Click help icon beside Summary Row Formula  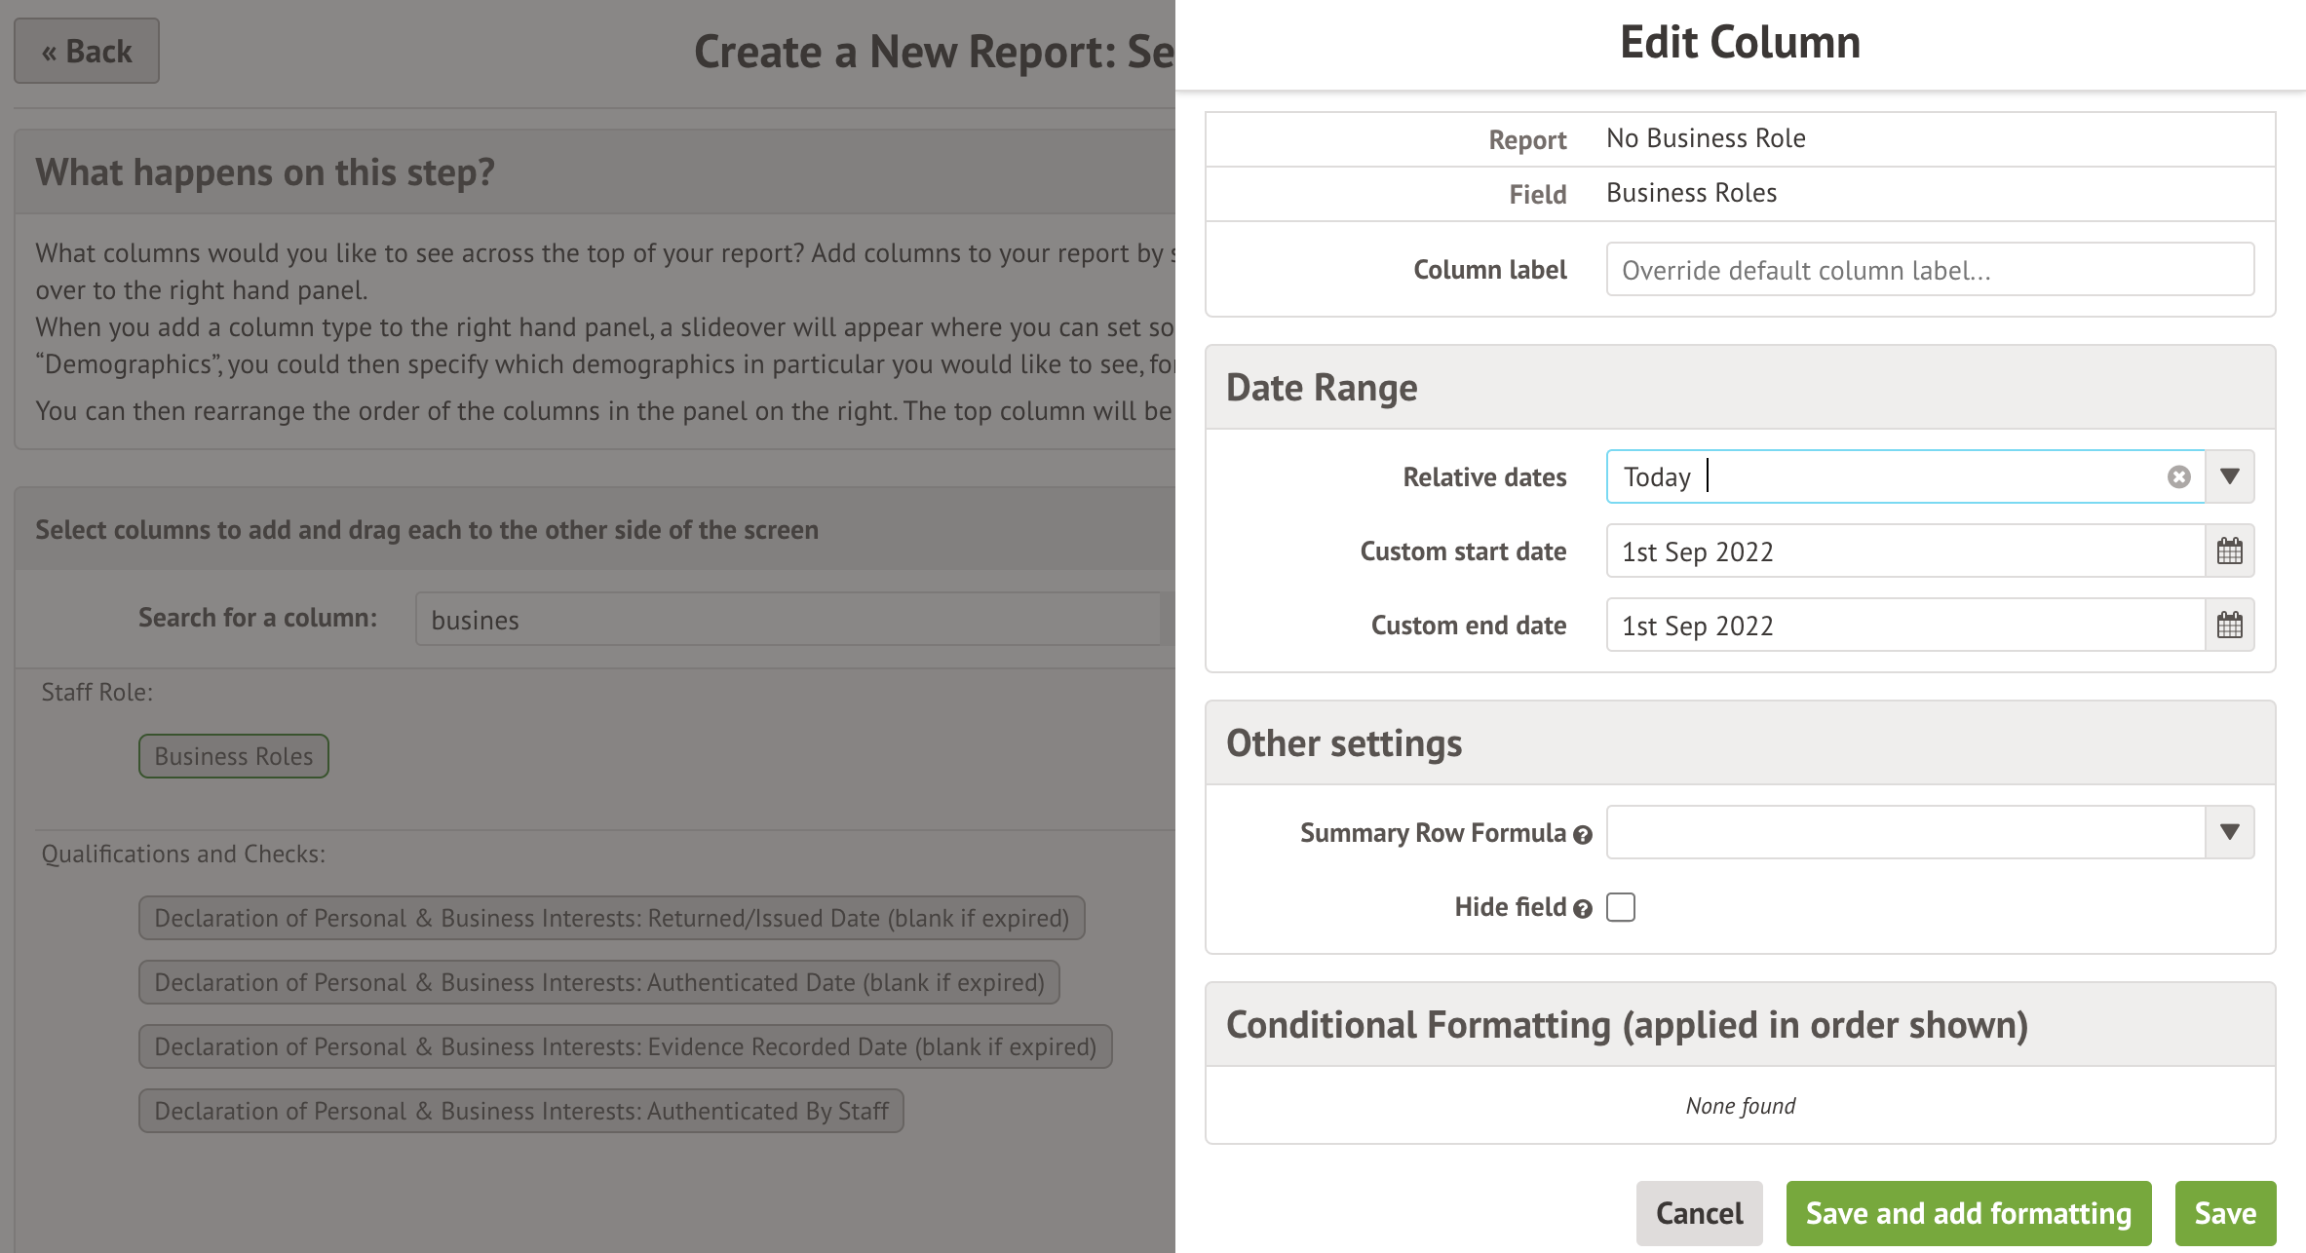[1583, 835]
